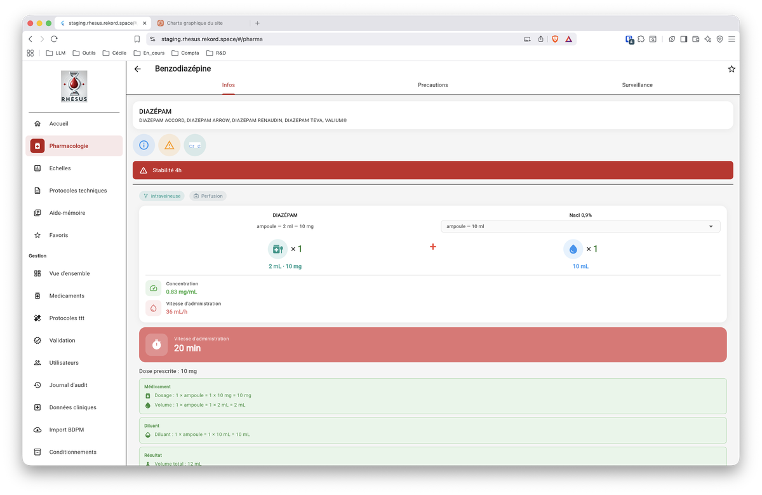Image resolution: width=762 pixels, height=495 pixels.
Task: Click the browser bookmark icon
Action: tap(137, 39)
